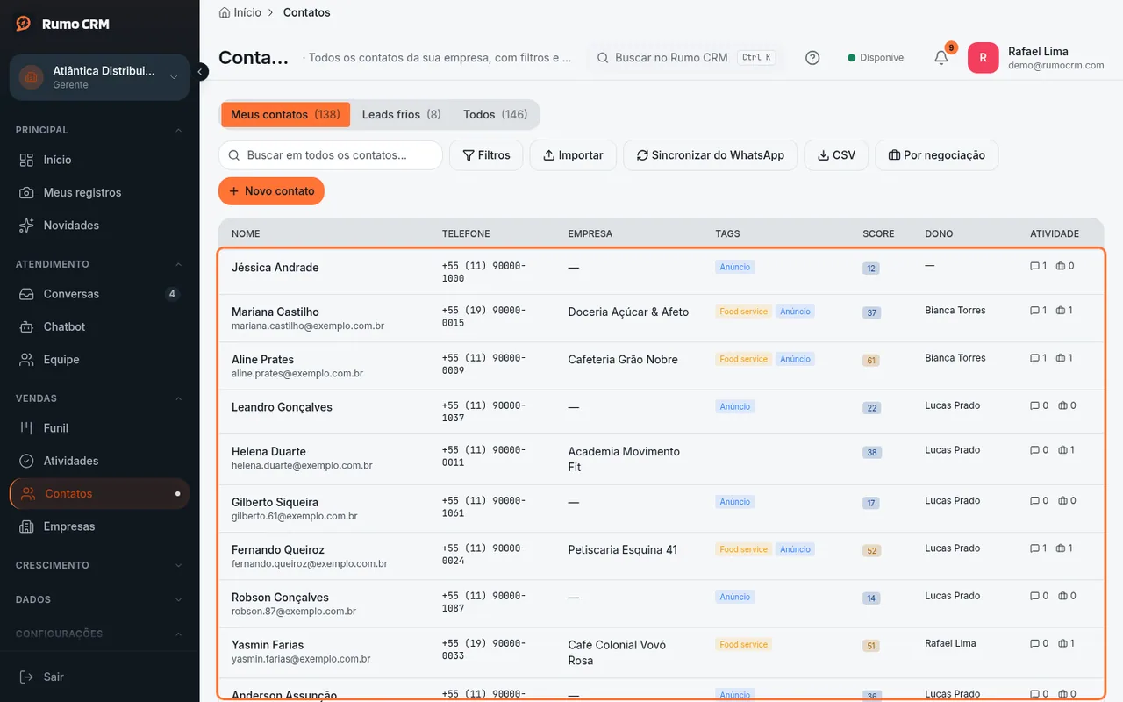Open Conversas in the sidebar
Screen dimensions: 1123x702
tap(99, 294)
